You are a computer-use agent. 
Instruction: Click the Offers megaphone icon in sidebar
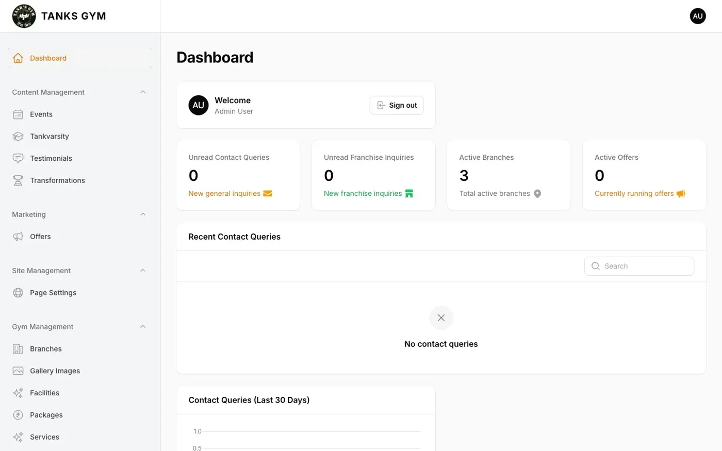[18, 237]
